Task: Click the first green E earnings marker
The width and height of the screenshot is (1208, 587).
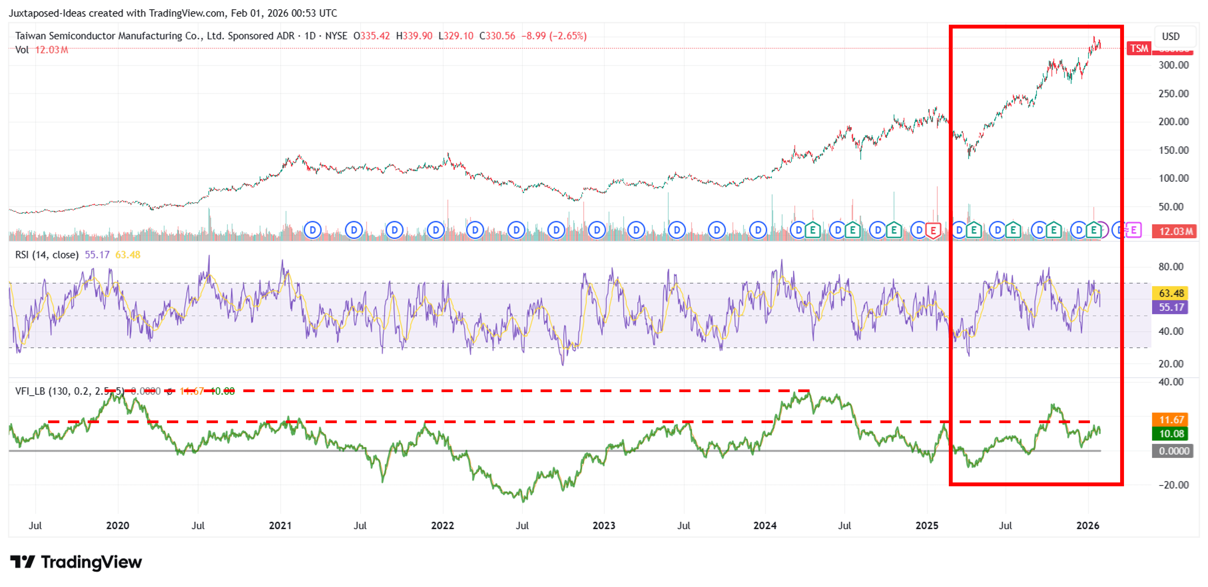Action: coord(813,231)
